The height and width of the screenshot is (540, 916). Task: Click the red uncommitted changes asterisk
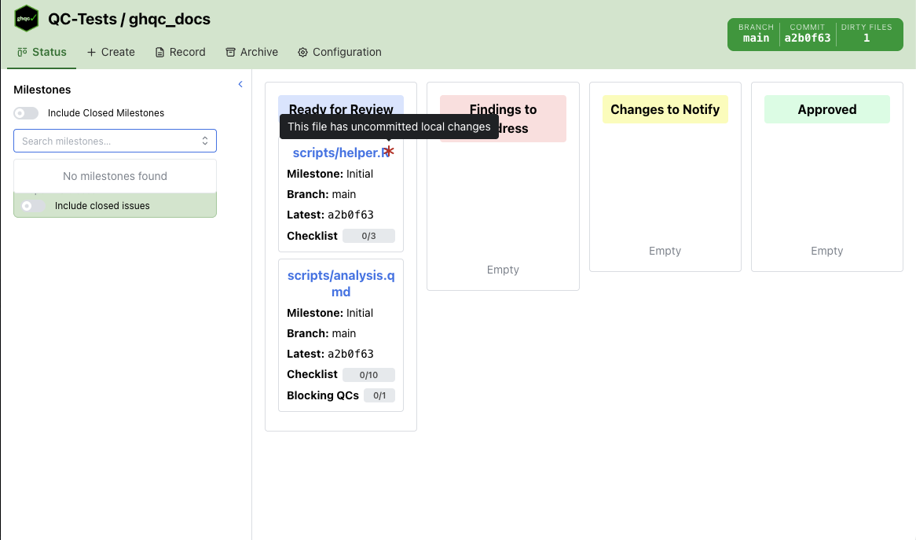tap(389, 151)
